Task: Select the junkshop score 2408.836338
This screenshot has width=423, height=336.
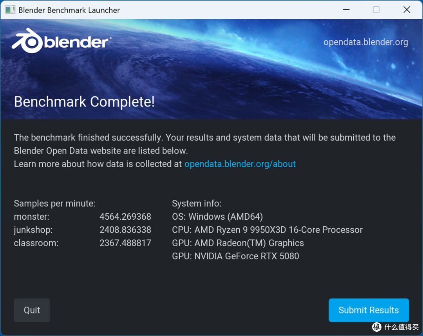Action: click(125, 230)
